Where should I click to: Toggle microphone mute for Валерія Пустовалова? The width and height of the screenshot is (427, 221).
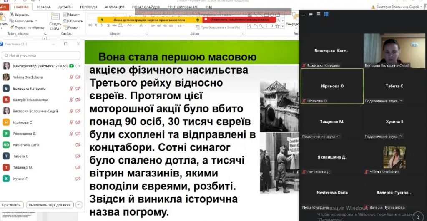click(x=71, y=100)
